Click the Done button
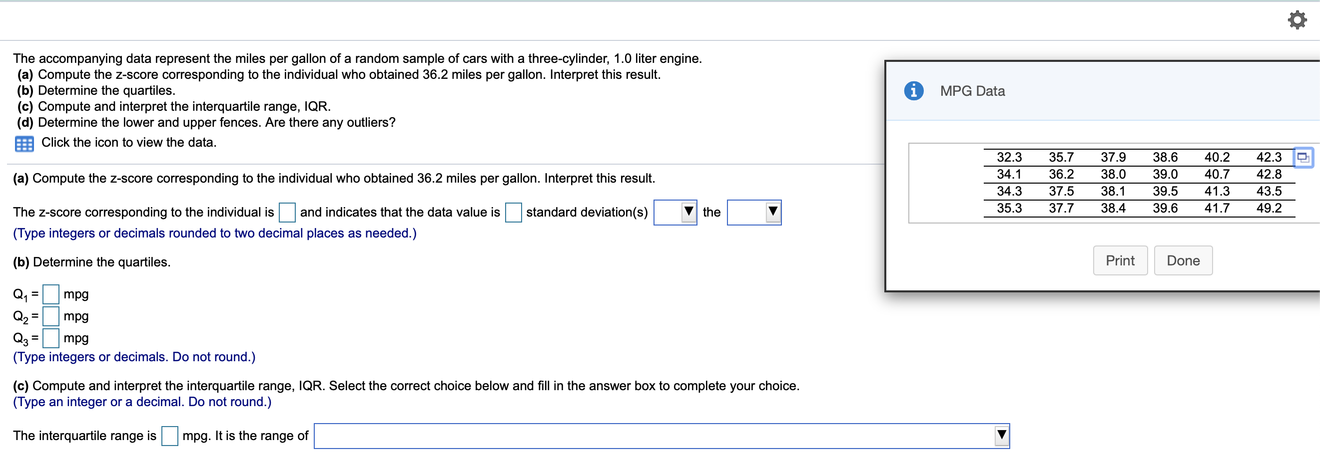 1183,260
